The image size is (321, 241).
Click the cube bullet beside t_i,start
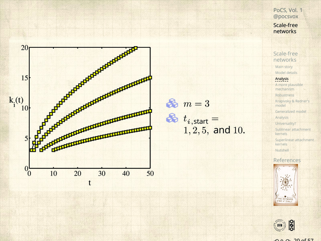click(172, 118)
